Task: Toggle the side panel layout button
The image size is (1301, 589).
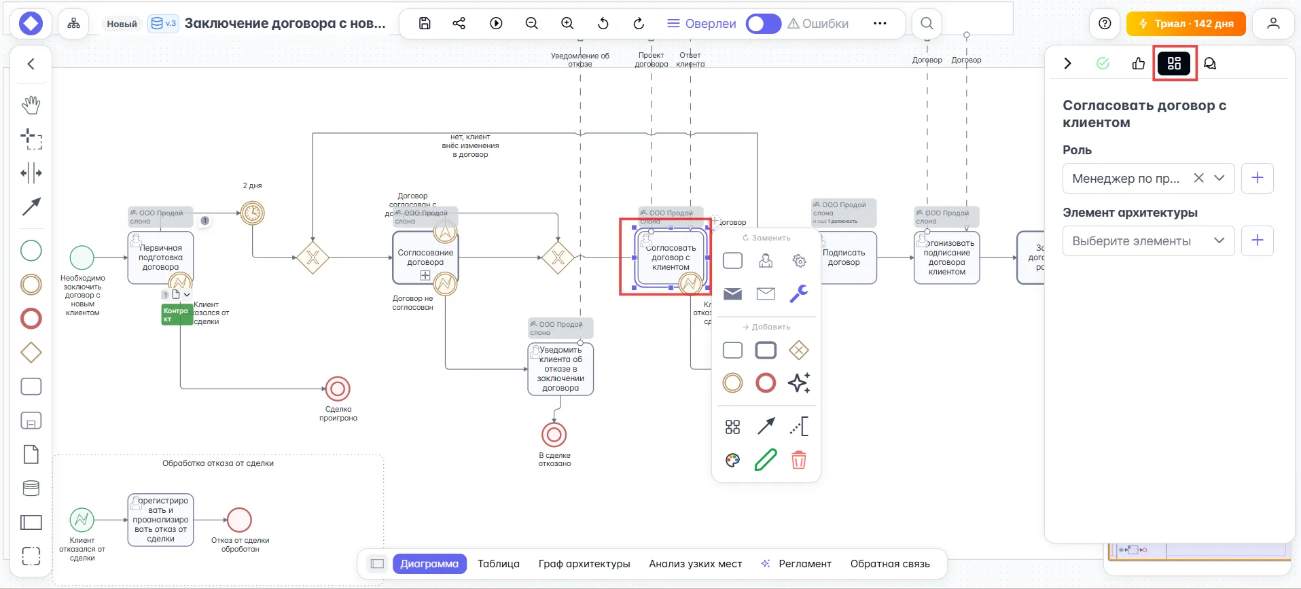Action: pyautogui.click(x=378, y=564)
